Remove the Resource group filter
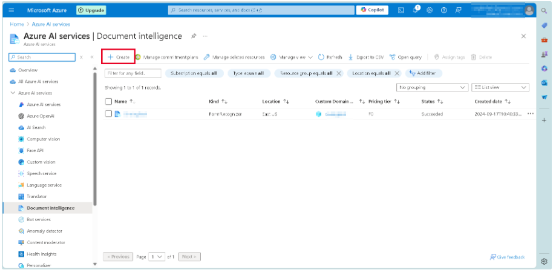 pyautogui.click(x=339, y=73)
